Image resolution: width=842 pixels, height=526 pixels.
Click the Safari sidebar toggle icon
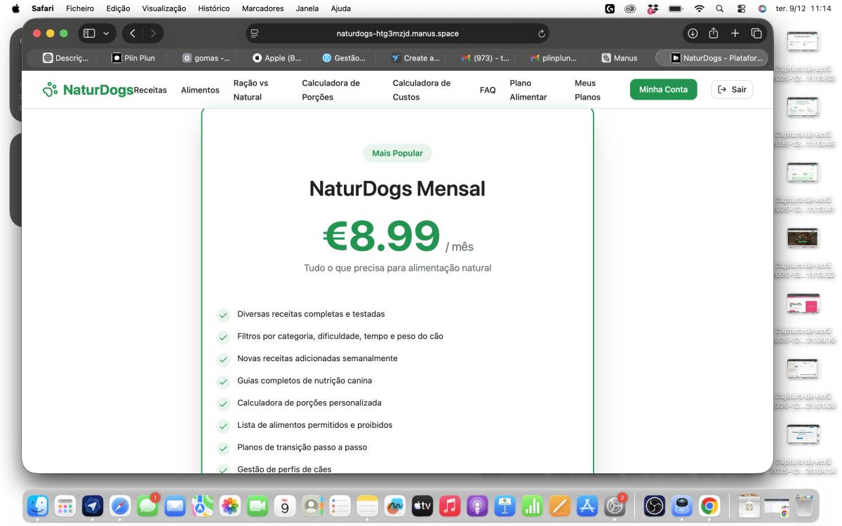pyautogui.click(x=89, y=33)
